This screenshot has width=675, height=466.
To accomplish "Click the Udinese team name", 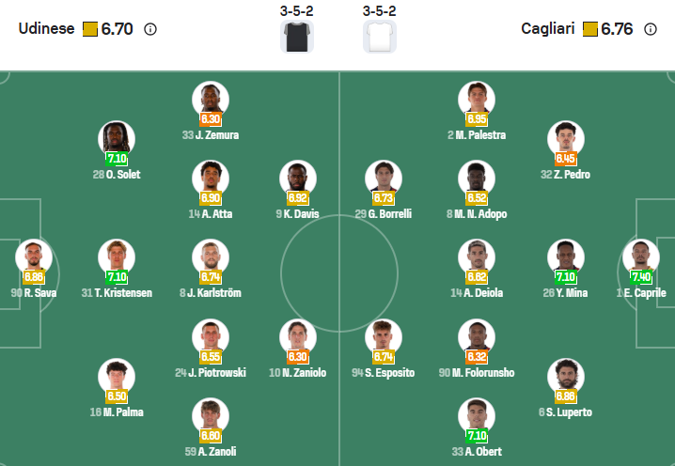I will [x=46, y=29].
